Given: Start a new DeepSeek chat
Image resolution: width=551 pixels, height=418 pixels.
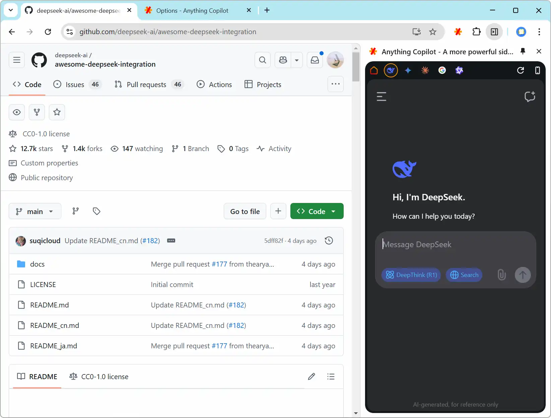Looking at the screenshot, I should pyautogui.click(x=530, y=97).
